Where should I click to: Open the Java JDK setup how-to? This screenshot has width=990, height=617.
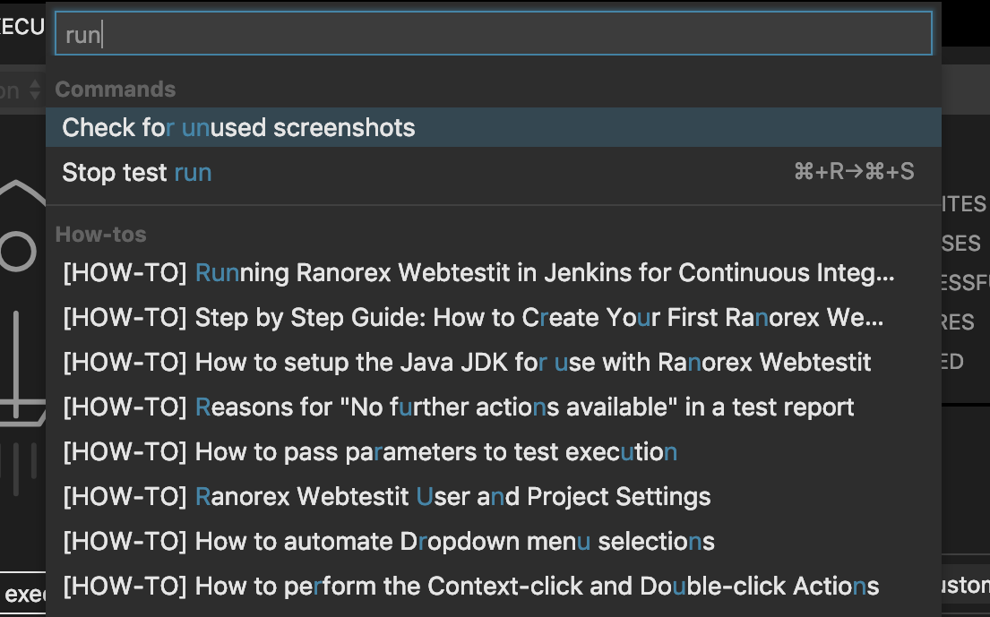pos(467,363)
